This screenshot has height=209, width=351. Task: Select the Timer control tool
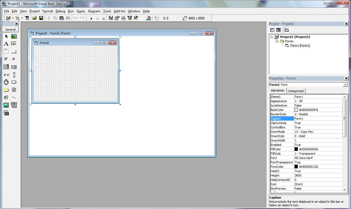click(6, 82)
